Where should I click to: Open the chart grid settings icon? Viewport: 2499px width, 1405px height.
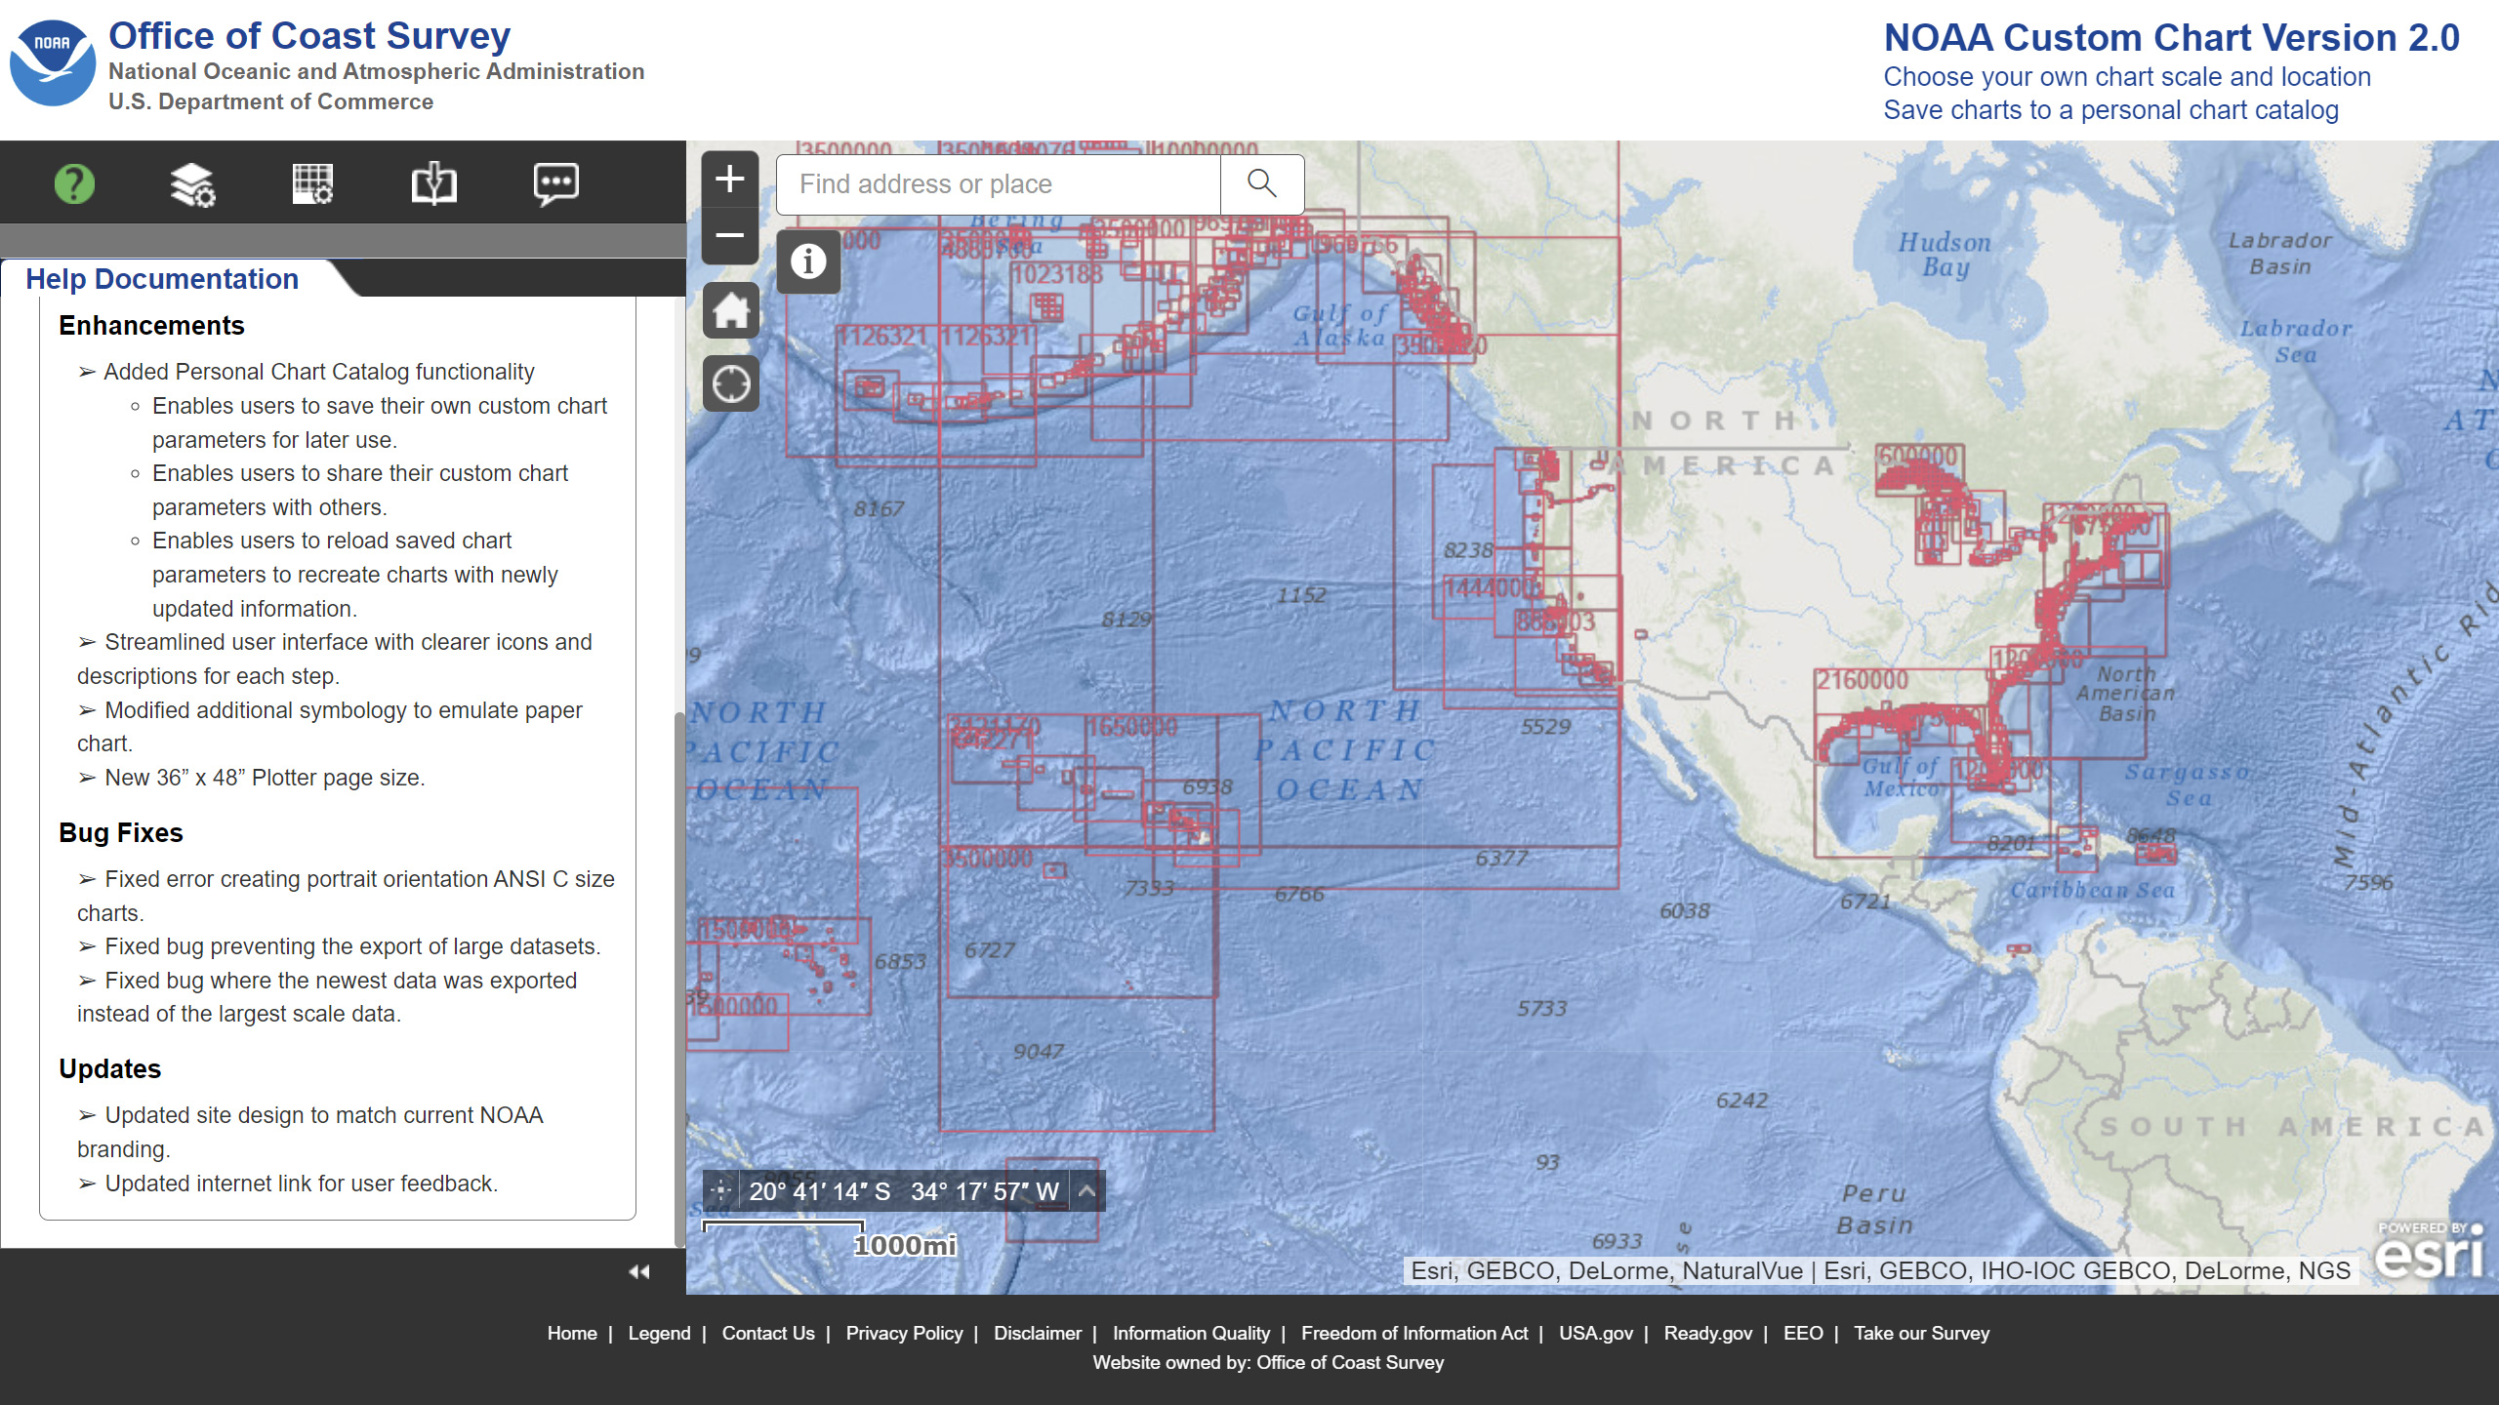click(313, 183)
